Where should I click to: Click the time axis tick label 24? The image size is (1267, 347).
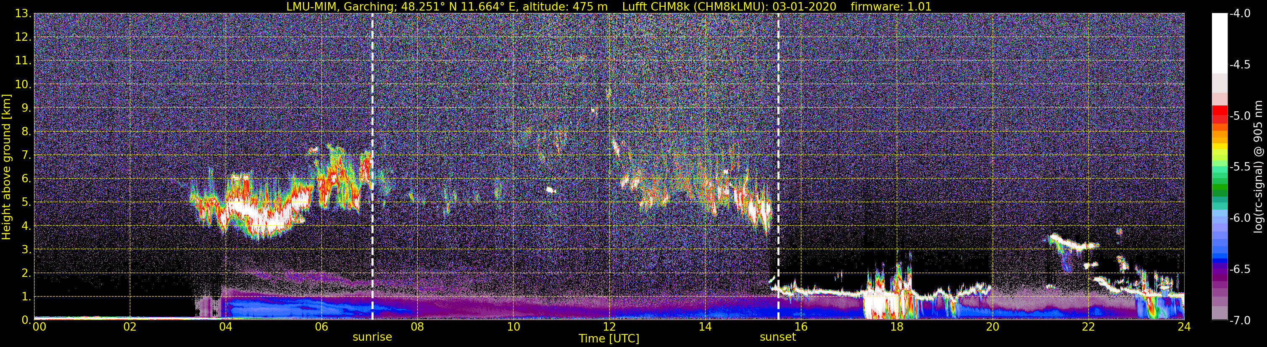[1184, 327]
